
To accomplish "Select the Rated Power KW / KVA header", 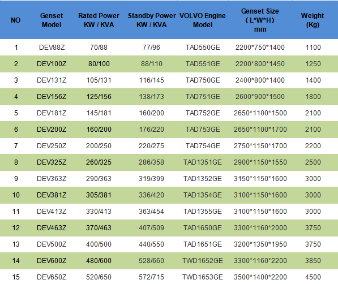I will point(99,20).
